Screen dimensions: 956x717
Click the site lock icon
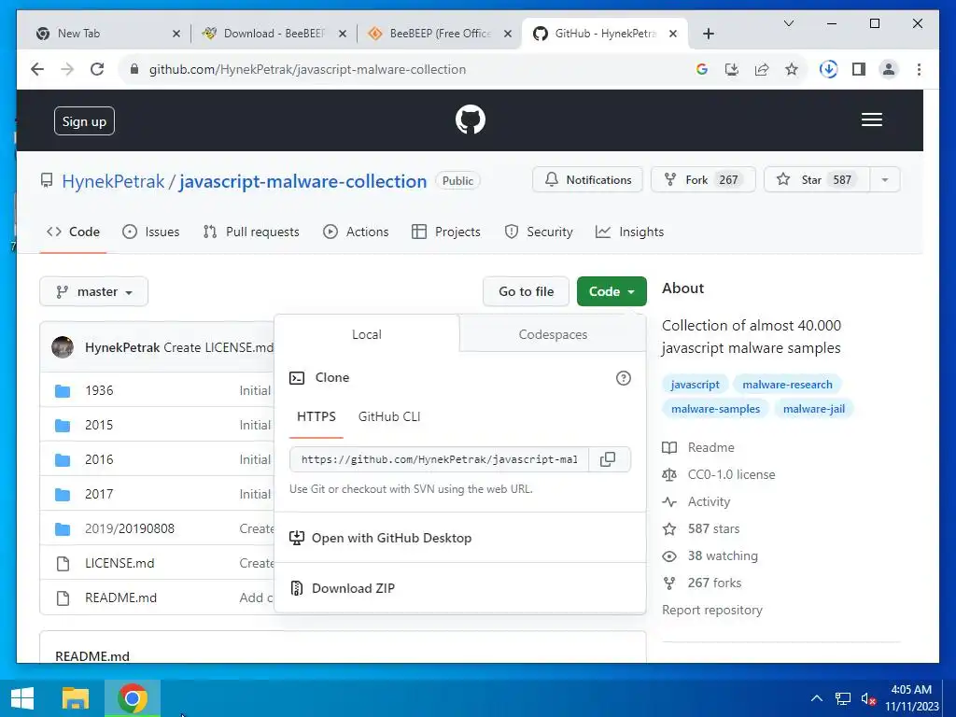point(134,69)
